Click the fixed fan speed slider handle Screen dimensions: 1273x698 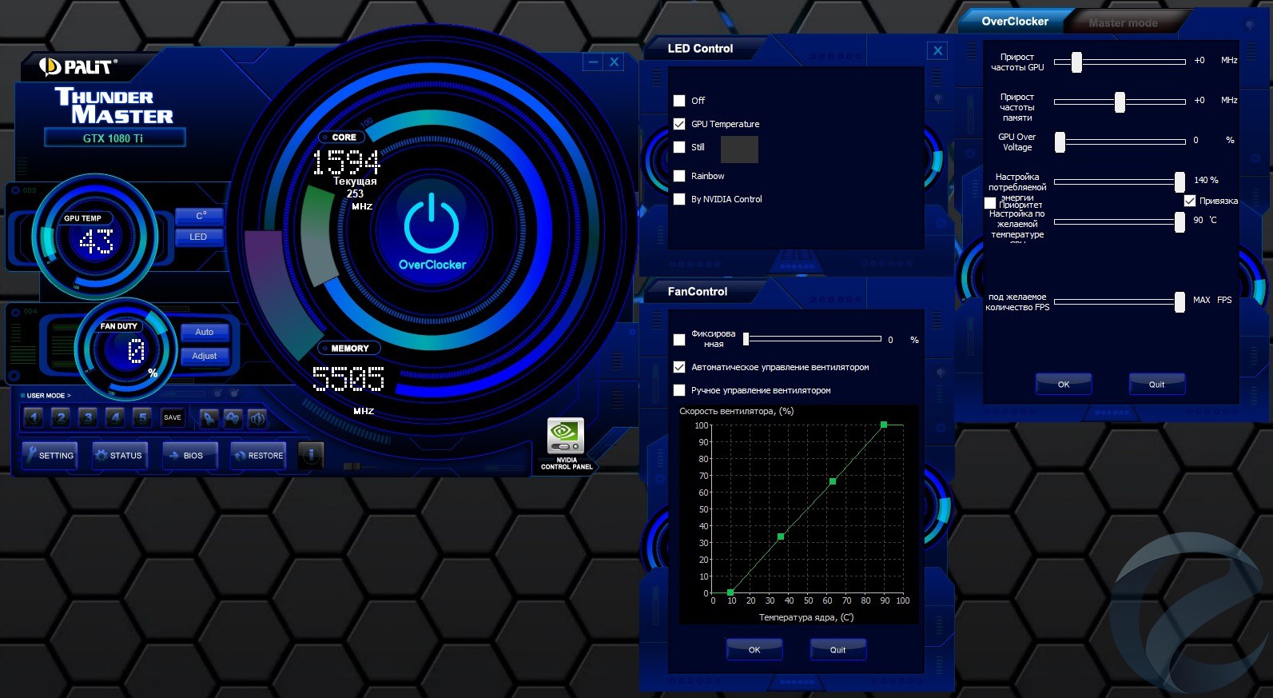pyautogui.click(x=746, y=339)
